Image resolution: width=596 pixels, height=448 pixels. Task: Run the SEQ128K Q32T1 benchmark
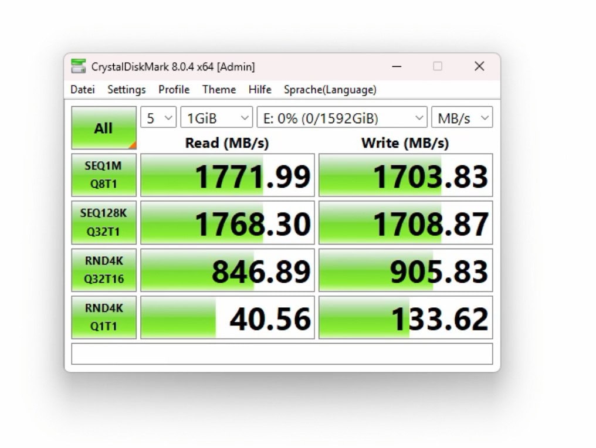point(103,222)
